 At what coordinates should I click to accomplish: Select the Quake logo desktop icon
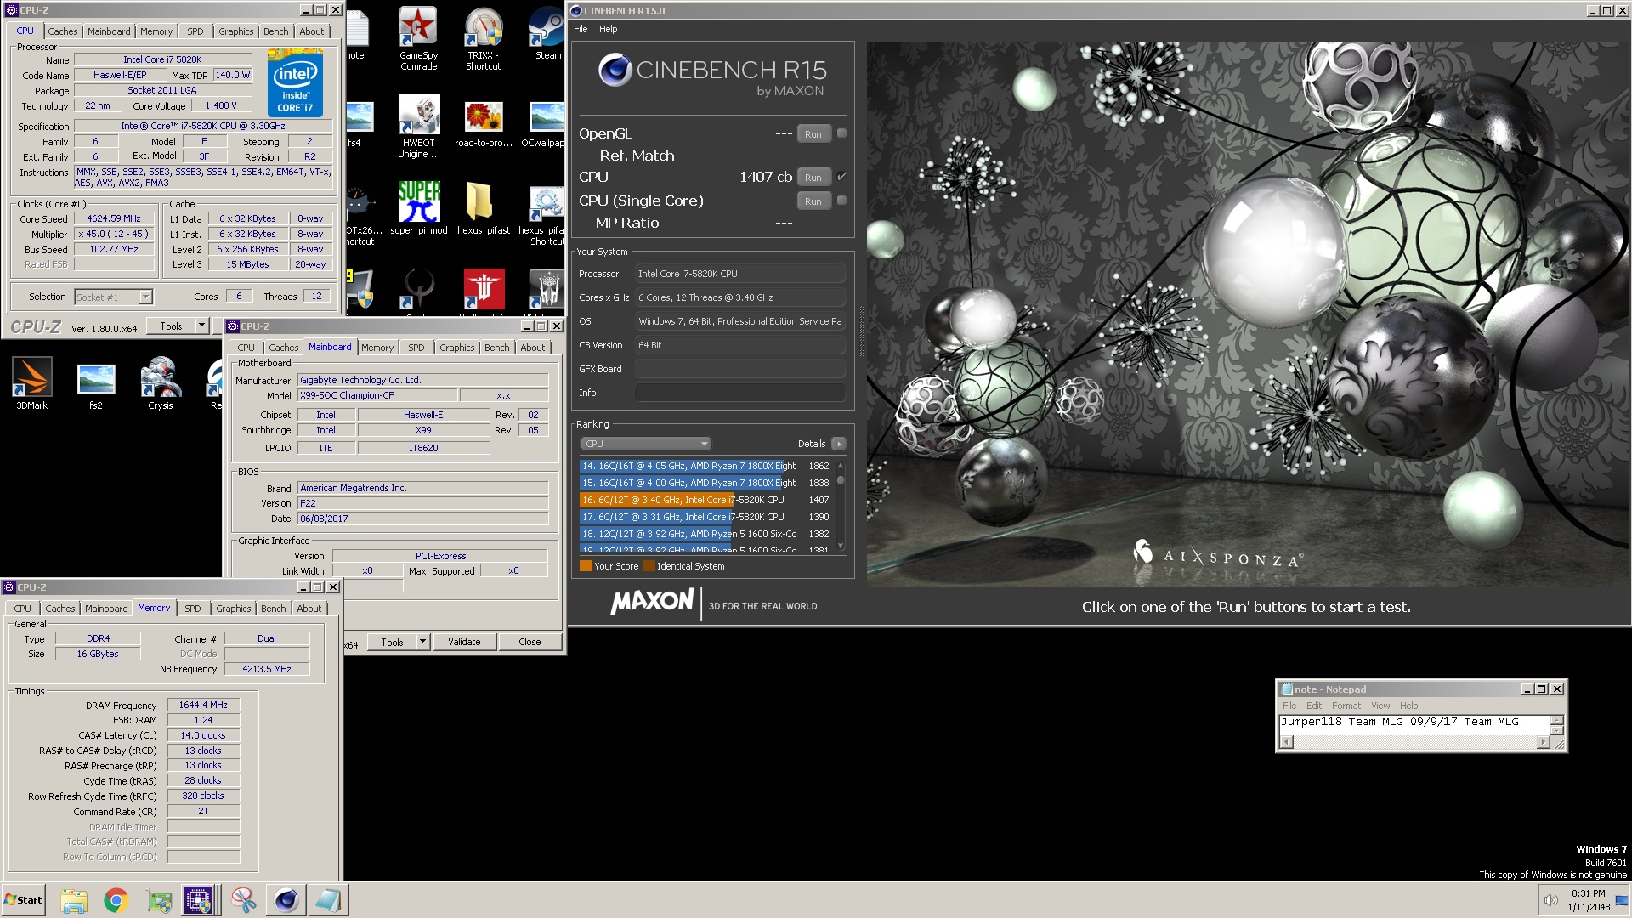coord(418,290)
